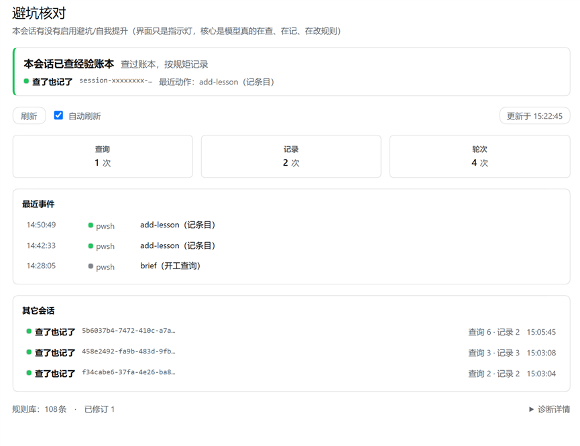Click the brief（开工查询）event entry
Image resolution: width=580 pixels, height=446 pixels.
(x=170, y=266)
